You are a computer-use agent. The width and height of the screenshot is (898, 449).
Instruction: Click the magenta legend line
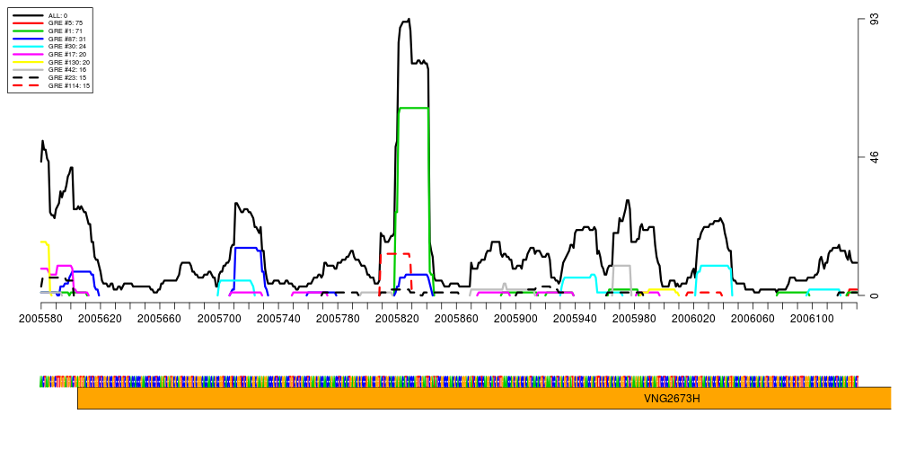(28, 54)
